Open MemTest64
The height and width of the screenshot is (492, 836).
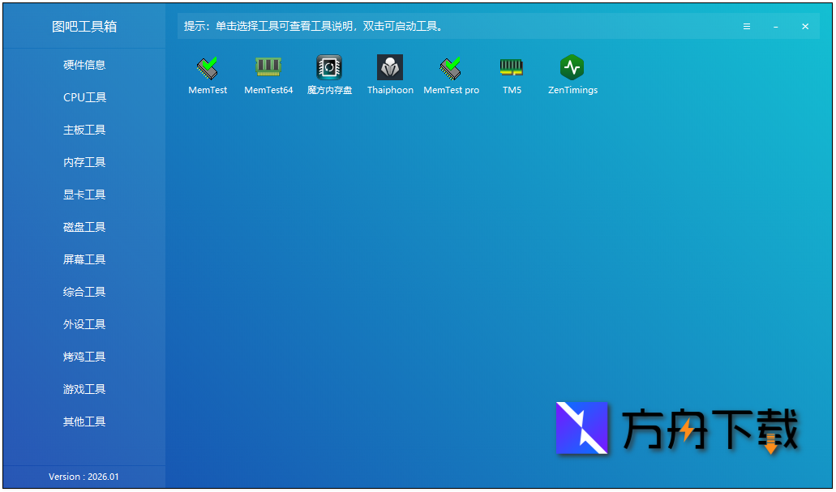[268, 73]
